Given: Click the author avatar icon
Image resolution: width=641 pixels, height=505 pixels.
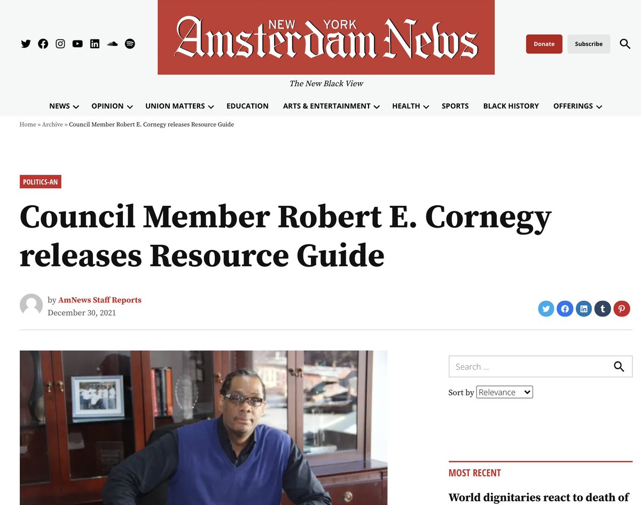Looking at the screenshot, I should pos(31,305).
